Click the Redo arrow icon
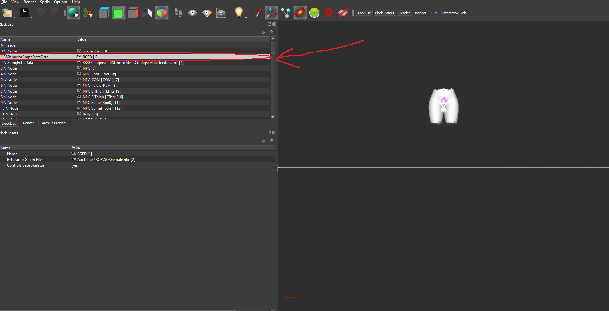The height and width of the screenshot is (311, 609). (54, 13)
